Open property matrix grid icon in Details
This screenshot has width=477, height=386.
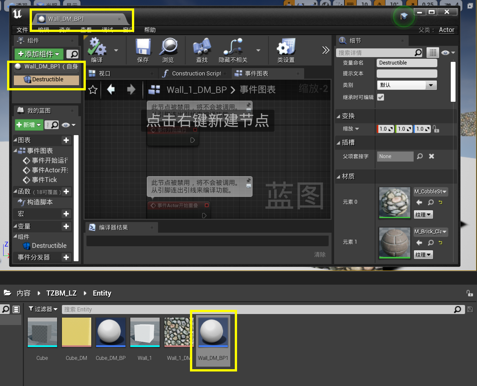pyautogui.click(x=433, y=52)
